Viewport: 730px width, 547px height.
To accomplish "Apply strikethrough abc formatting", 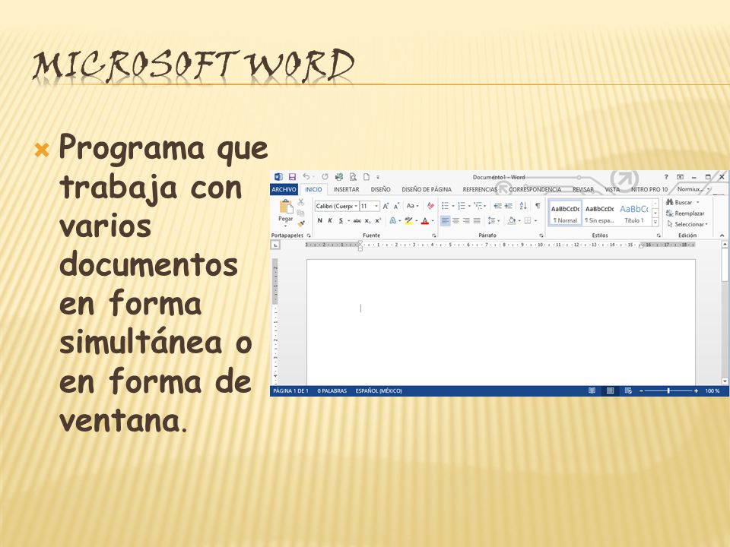I will pyautogui.click(x=357, y=221).
